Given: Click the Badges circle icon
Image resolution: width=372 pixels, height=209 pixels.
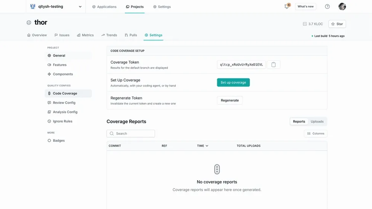Looking at the screenshot, I should coord(49,140).
